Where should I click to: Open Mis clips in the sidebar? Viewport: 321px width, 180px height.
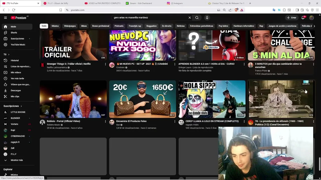click(x=17, y=96)
